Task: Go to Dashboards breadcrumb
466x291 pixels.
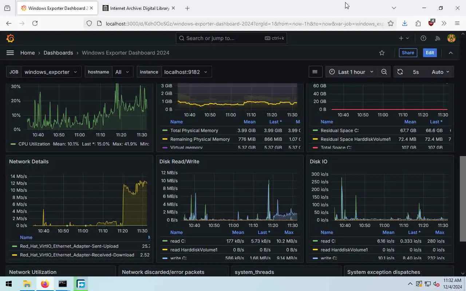Action: [58, 53]
